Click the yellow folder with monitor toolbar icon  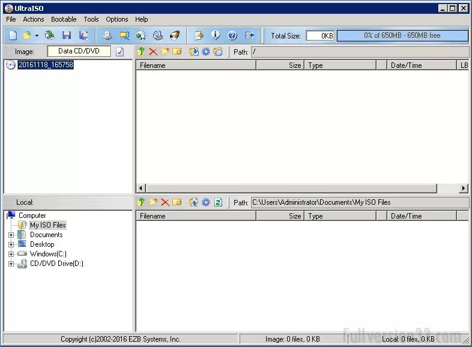(x=124, y=35)
